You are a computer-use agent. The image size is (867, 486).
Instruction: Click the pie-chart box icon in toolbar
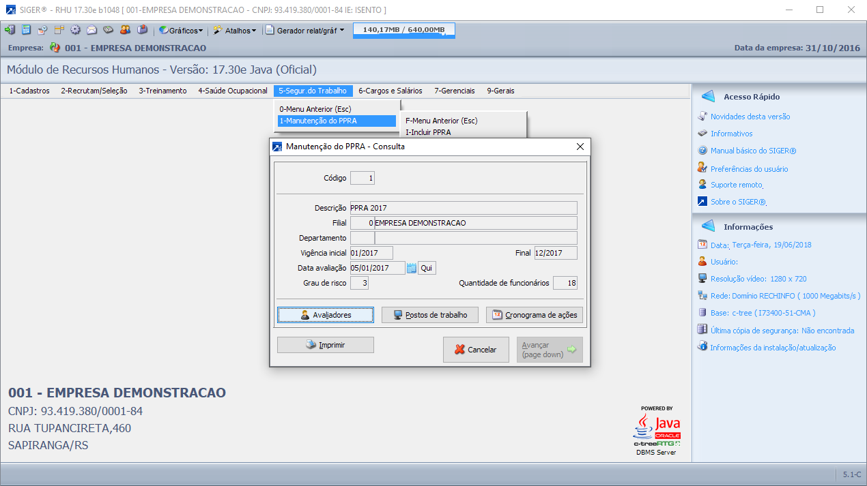pyautogui.click(x=142, y=30)
